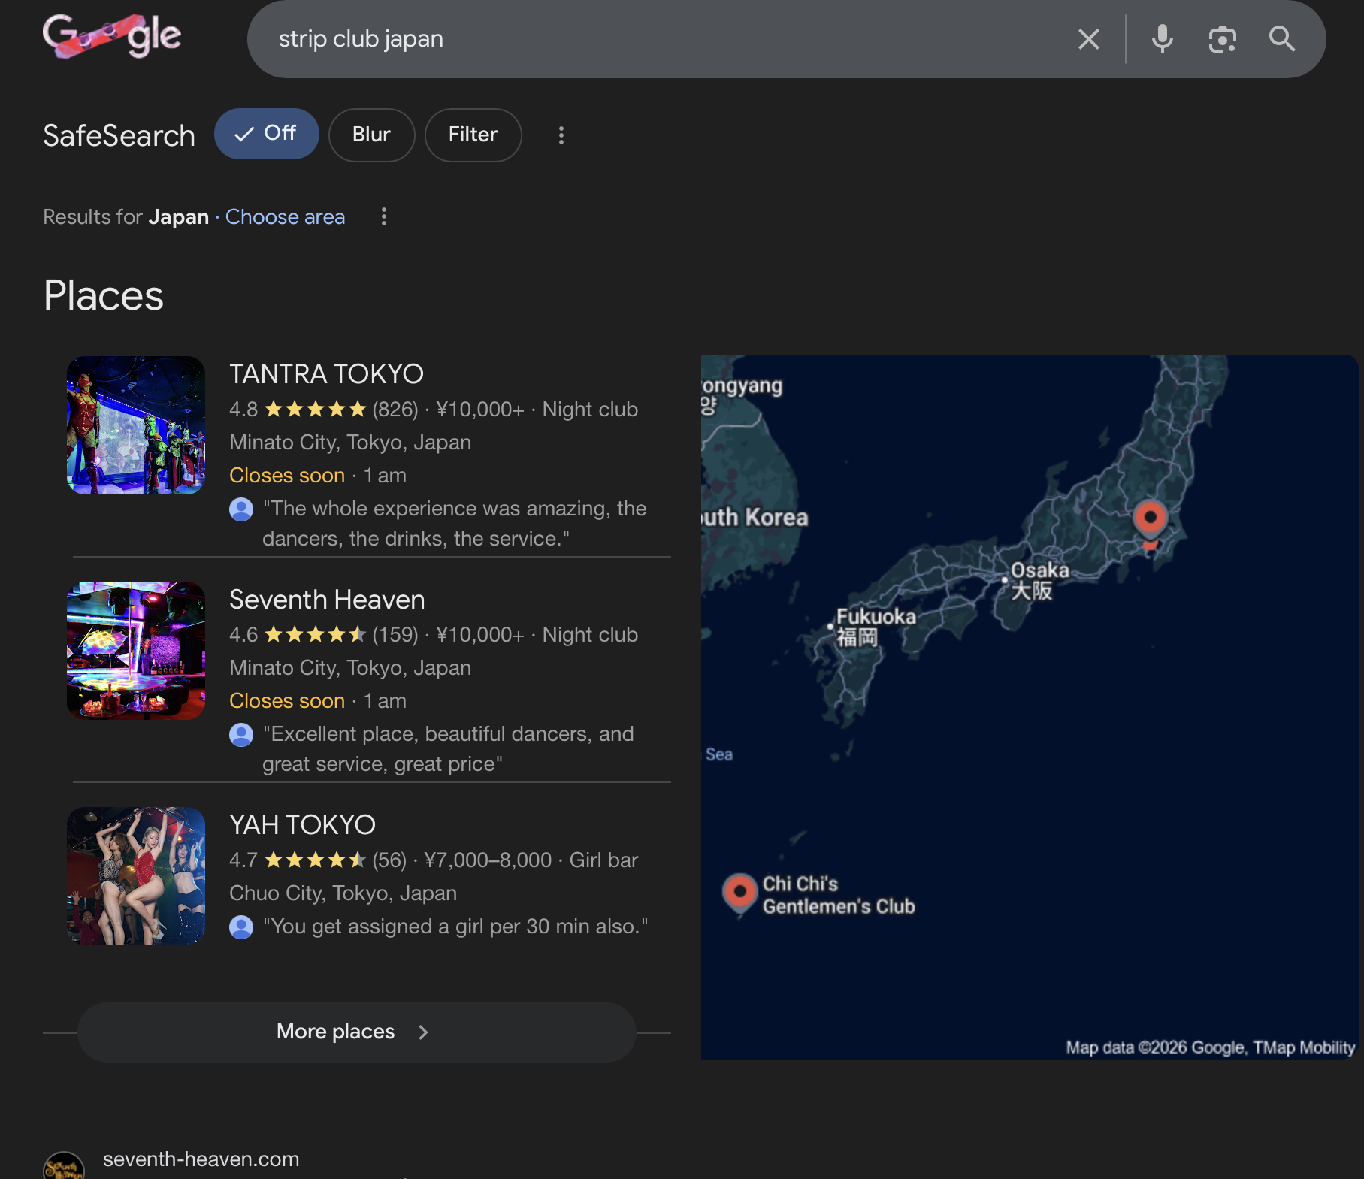This screenshot has height=1179, width=1364.
Task: Click the Seventh Heaven review quote text
Action: (449, 749)
